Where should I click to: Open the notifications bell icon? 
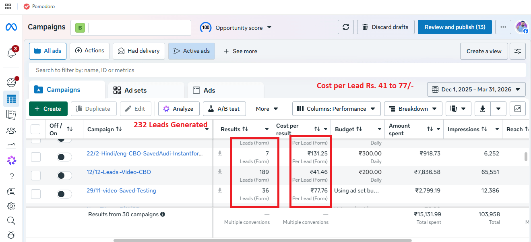point(11,52)
